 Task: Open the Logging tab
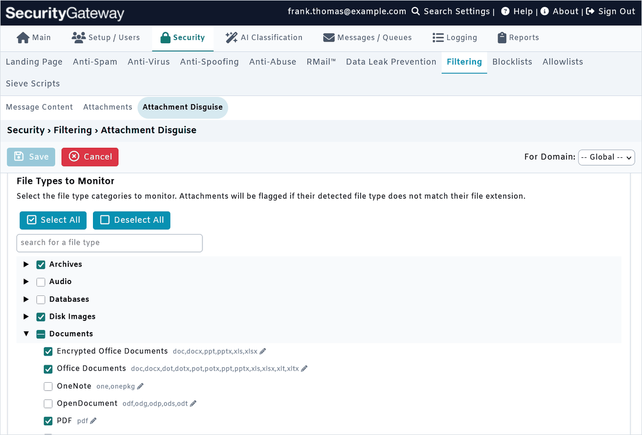pos(455,38)
